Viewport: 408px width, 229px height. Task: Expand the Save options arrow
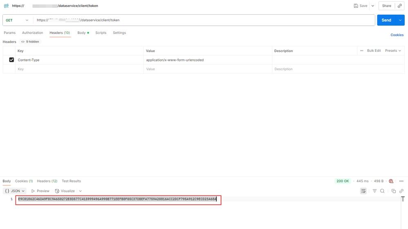coord(372,6)
